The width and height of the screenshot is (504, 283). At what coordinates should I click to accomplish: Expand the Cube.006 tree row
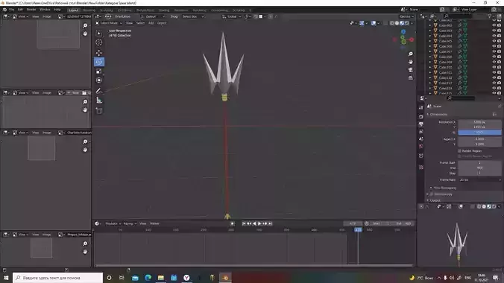click(430, 46)
